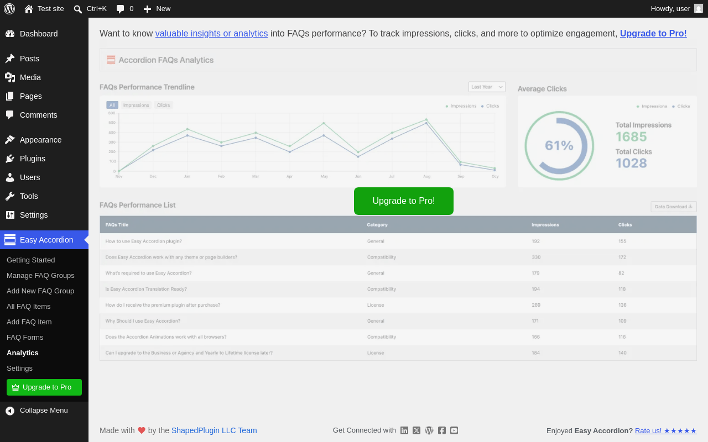Open the user avatar profile menu

(x=699, y=8)
